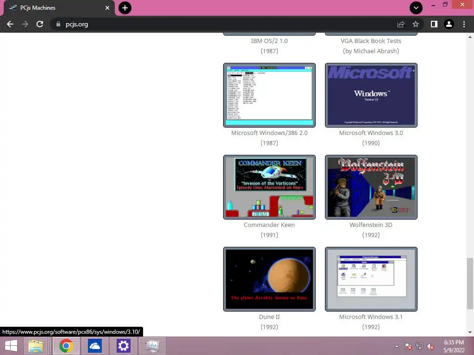Click the Wolfenstein 3D text link
474x355 pixels.
tap(371, 225)
